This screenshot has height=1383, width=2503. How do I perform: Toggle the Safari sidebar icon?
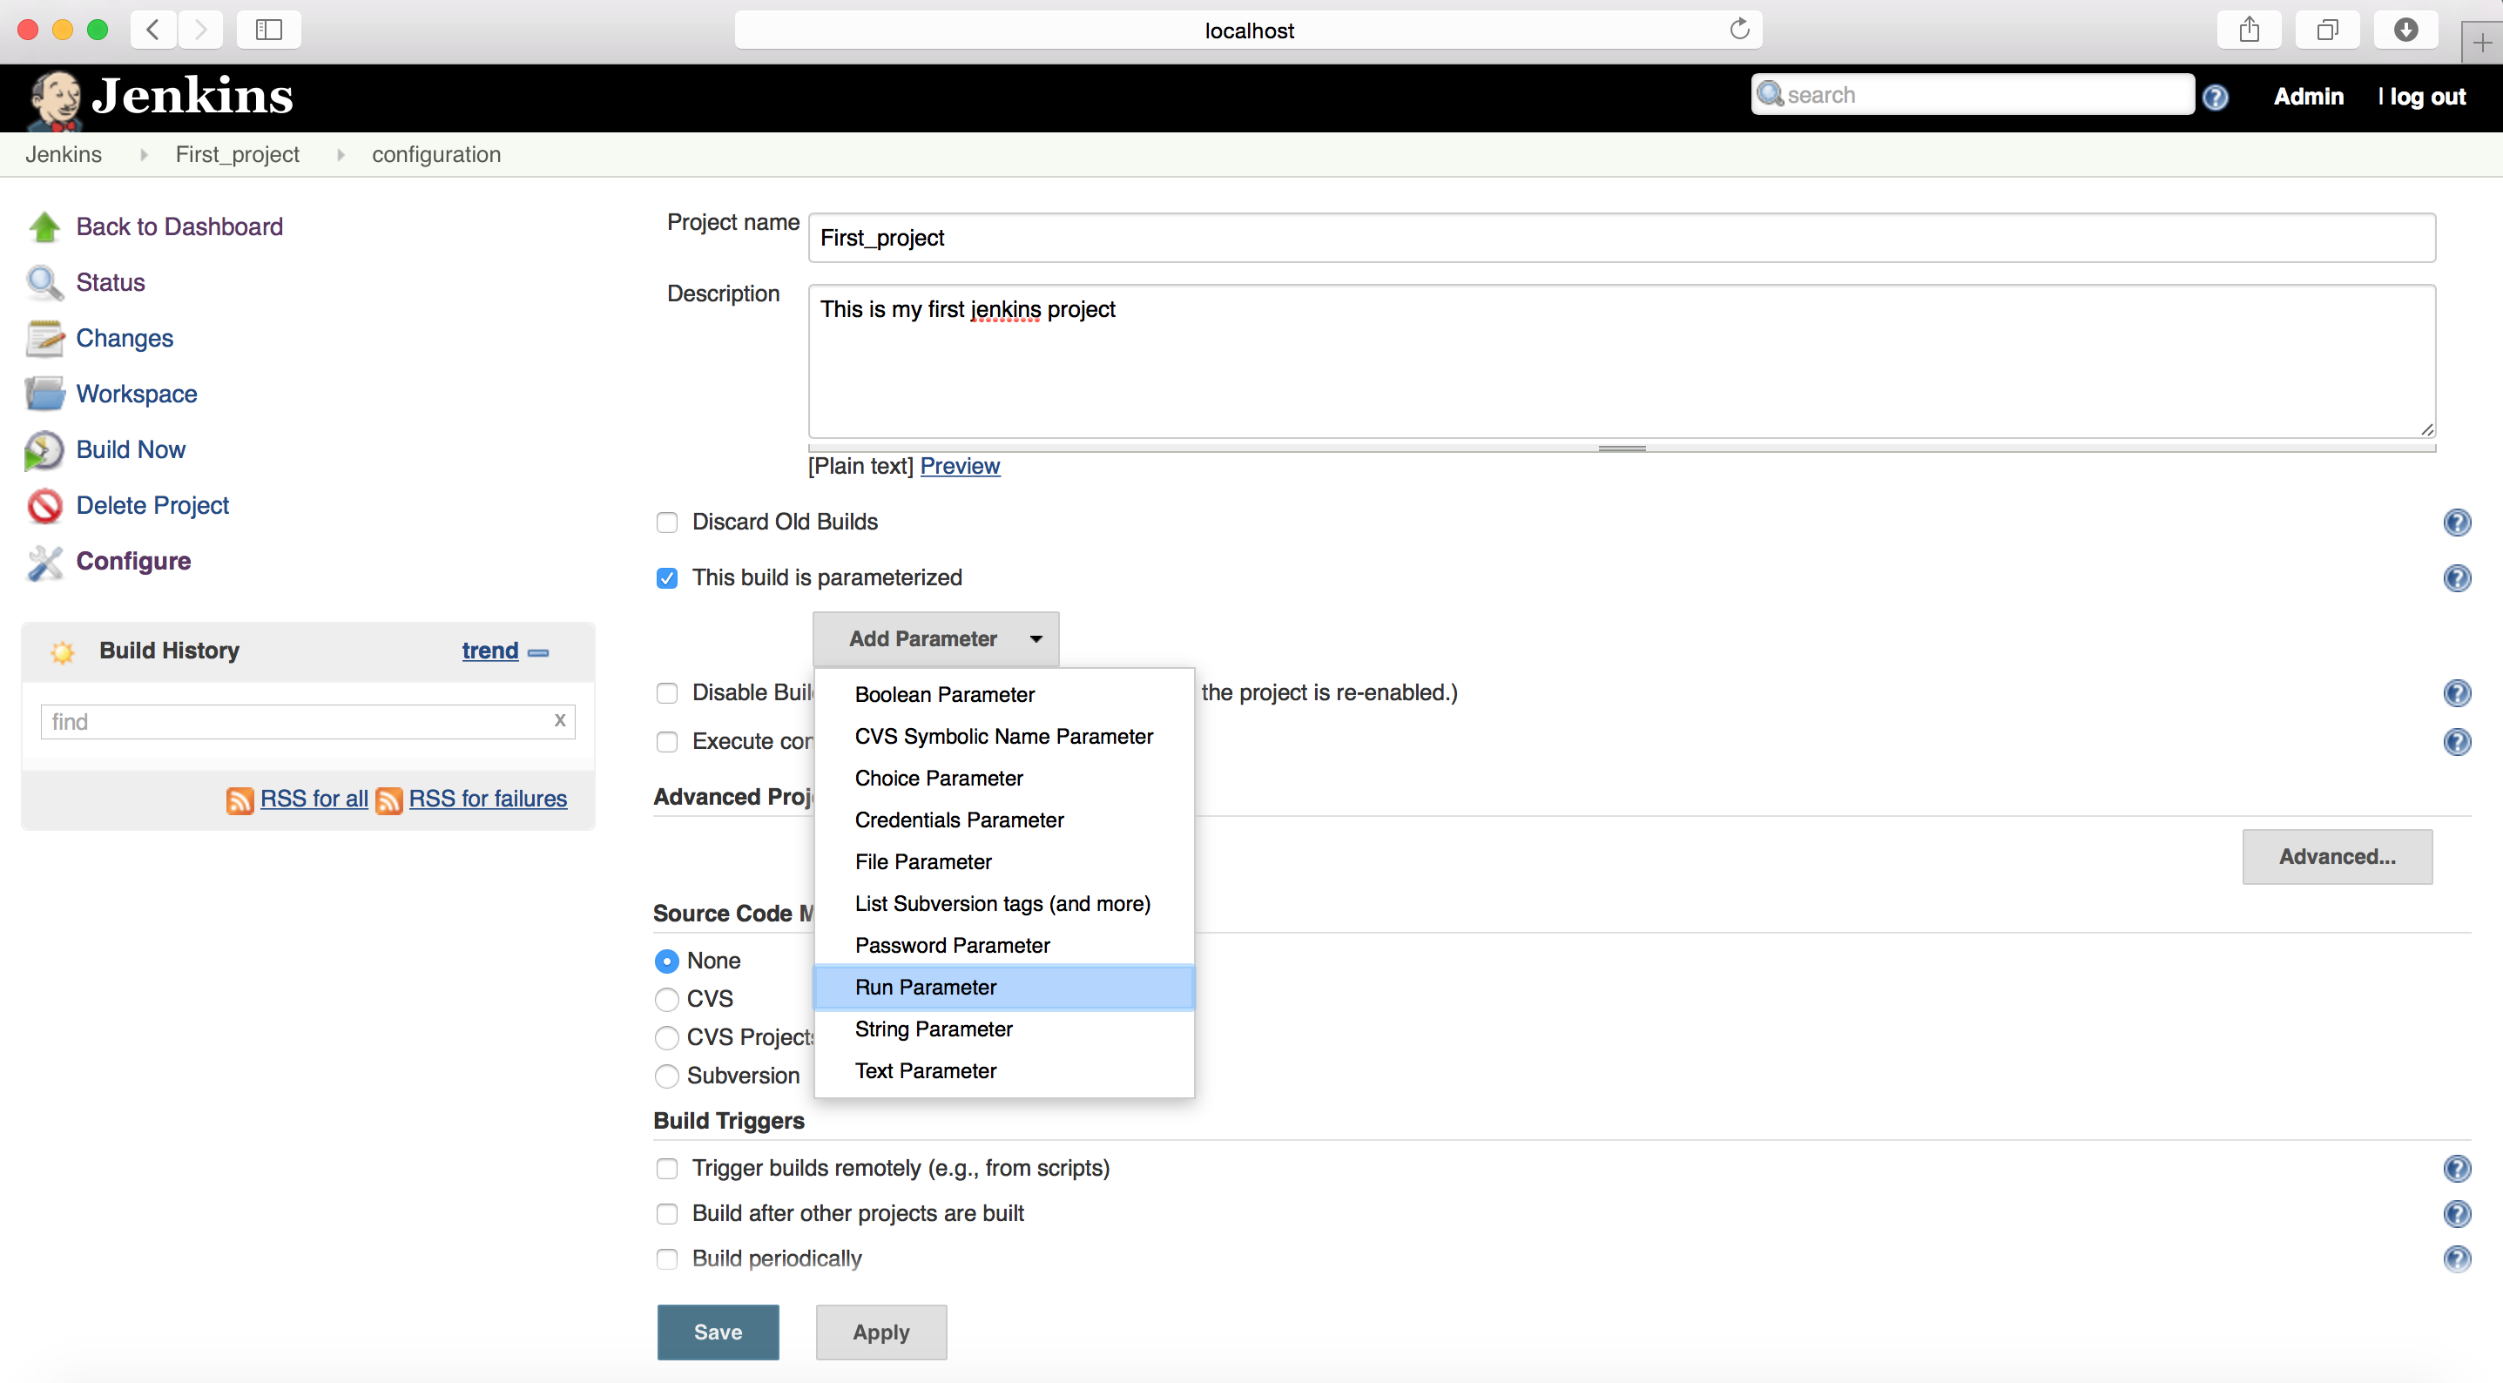coord(268,29)
